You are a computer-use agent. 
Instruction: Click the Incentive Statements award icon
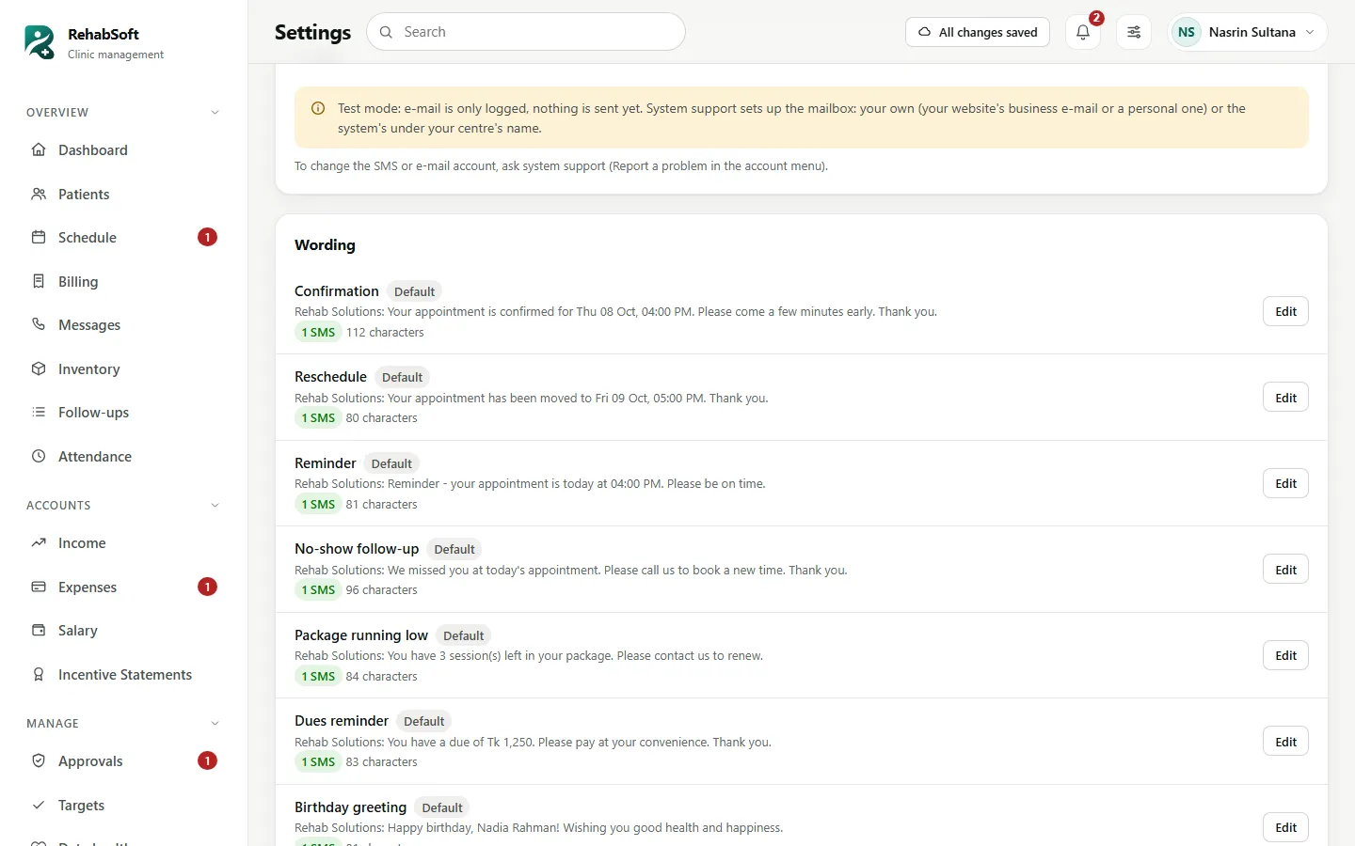[x=39, y=674]
